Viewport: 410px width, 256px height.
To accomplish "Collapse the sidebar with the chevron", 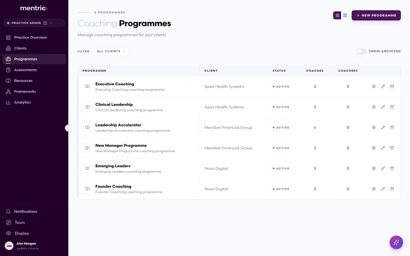I will (x=68, y=128).
